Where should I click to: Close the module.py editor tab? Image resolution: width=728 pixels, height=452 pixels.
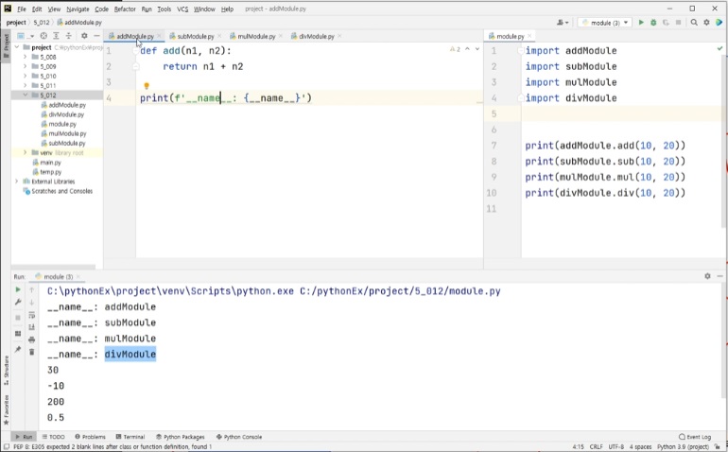pos(529,36)
